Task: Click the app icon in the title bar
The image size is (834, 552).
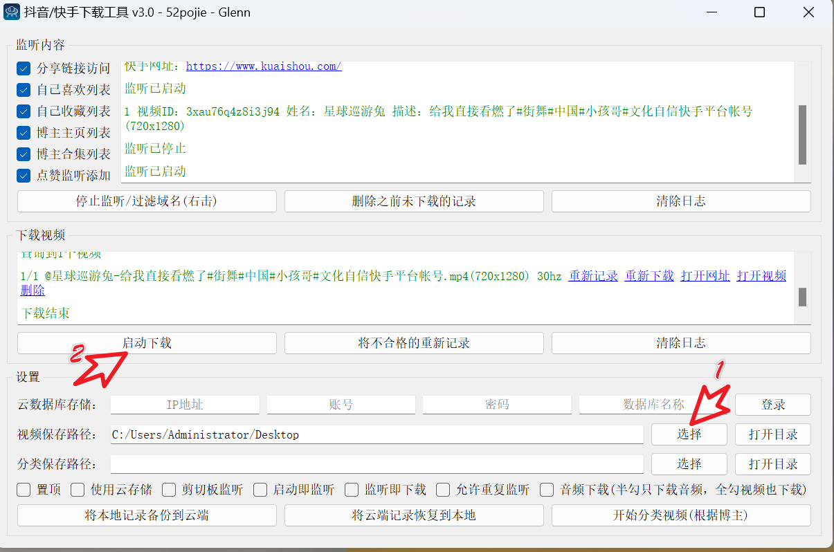Action: [12, 12]
